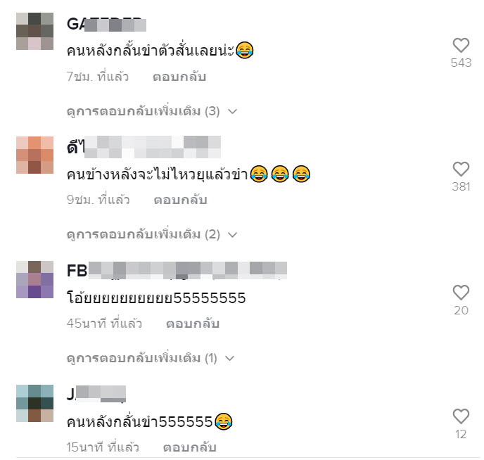Viewport: 484px width, 460px height.
Task: Click the 543 like count
Action: [461, 63]
